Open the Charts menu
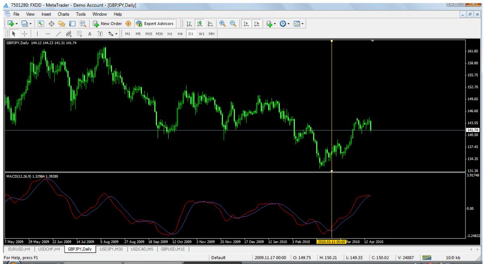Viewport: 484px width, 264px height. point(63,14)
